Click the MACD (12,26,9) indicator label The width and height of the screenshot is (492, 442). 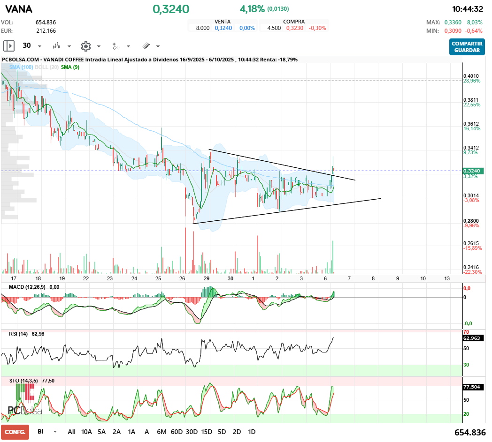click(27, 287)
